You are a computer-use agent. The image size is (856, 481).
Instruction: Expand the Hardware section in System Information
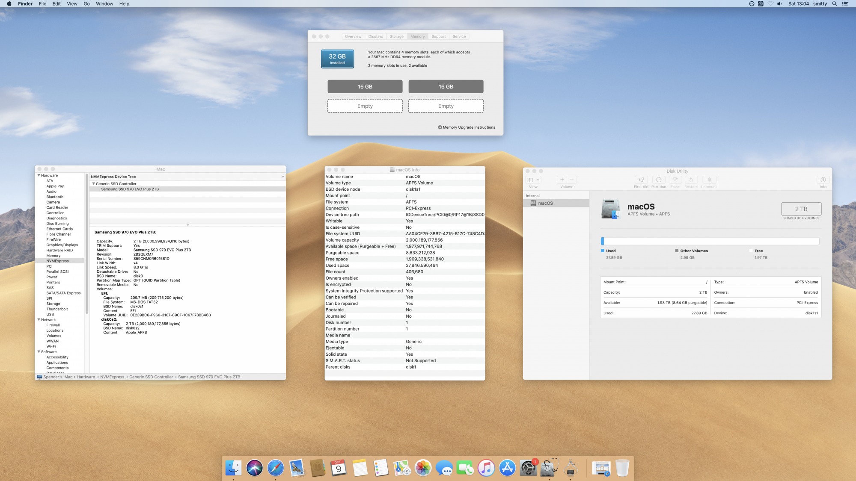39,175
